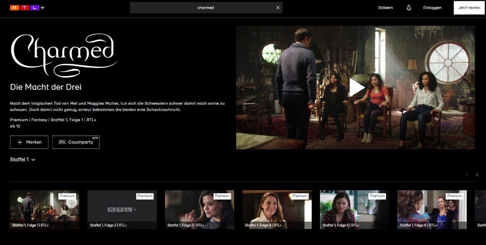Start trial with Jetzt testen button
This screenshot has width=486, height=245.
469,8
